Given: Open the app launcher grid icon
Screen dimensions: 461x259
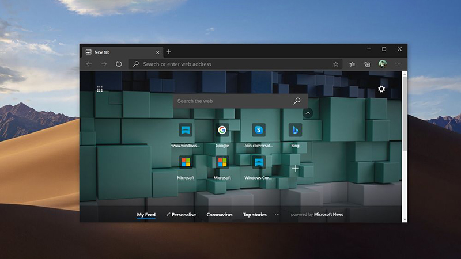Looking at the screenshot, I should click(x=100, y=89).
